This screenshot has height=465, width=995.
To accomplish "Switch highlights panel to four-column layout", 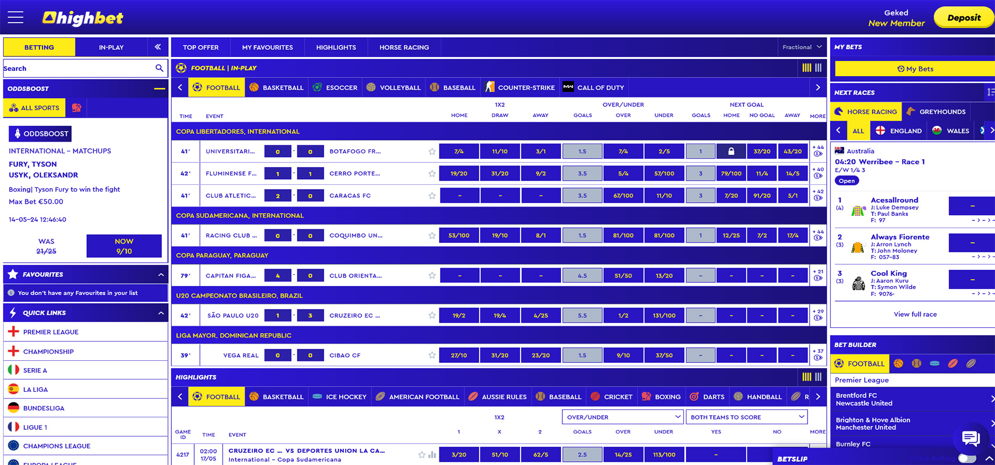I will click(x=807, y=377).
